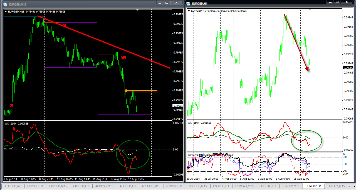Click the chart shift triangle on the H1 chart

[x=310, y=9]
